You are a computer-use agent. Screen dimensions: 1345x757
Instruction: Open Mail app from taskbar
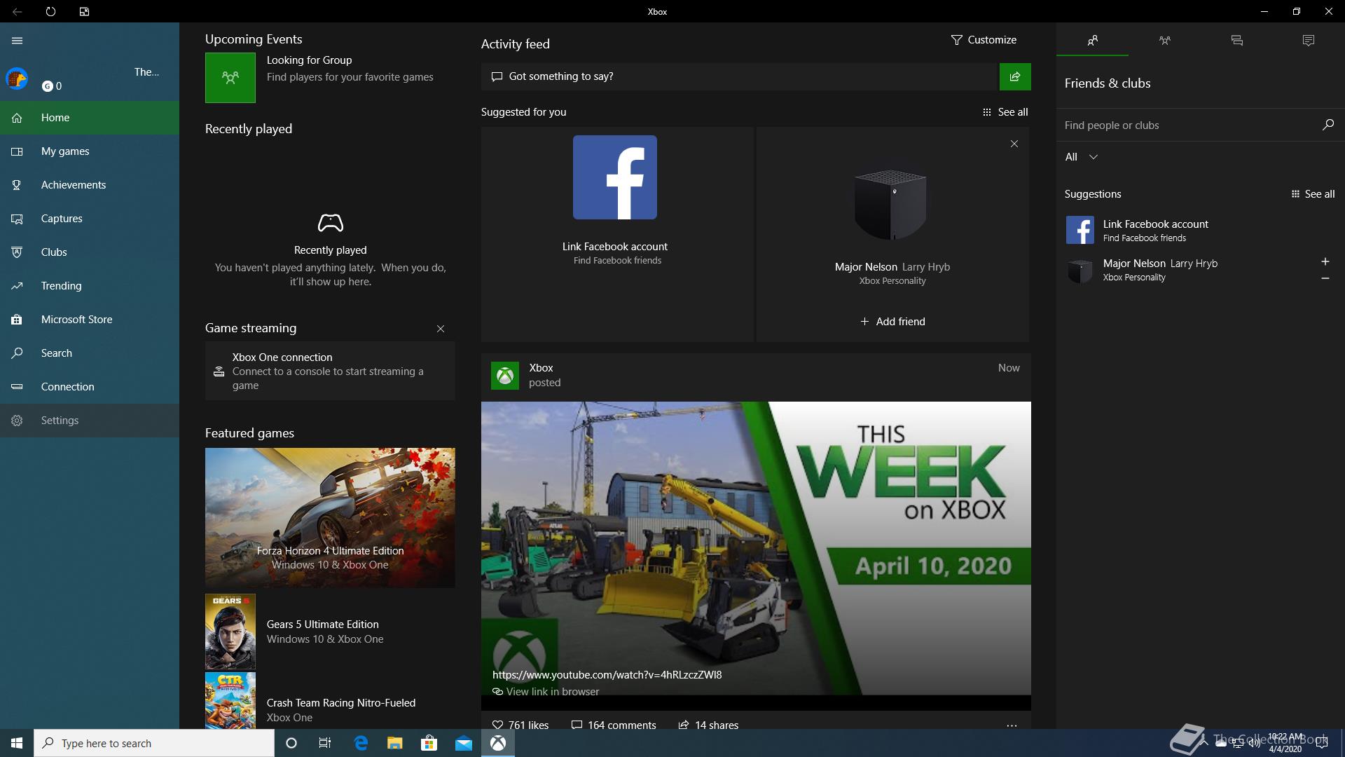pos(464,743)
